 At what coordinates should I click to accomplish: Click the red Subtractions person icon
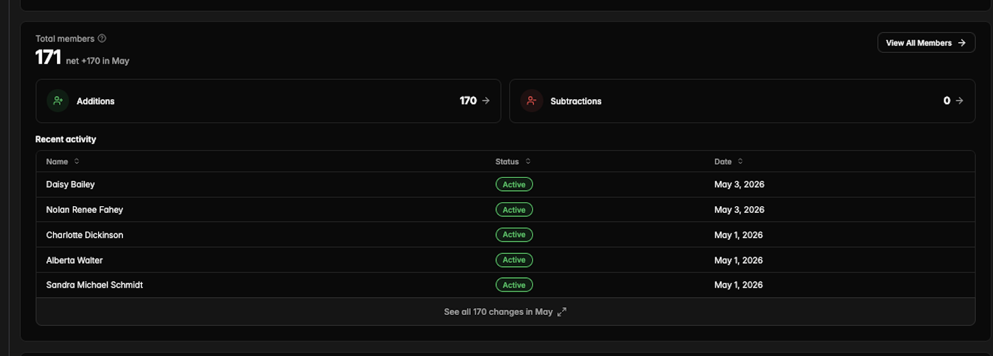pyautogui.click(x=531, y=101)
